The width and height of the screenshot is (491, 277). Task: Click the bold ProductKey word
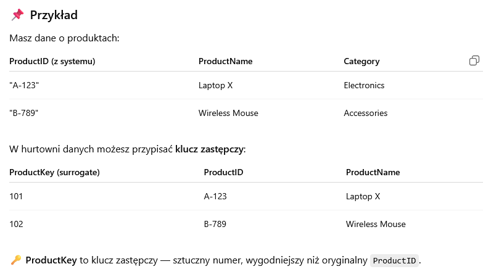[x=51, y=260]
